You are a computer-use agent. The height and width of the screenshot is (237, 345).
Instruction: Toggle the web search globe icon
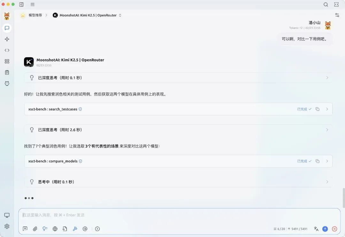pyautogui.click(x=55, y=229)
